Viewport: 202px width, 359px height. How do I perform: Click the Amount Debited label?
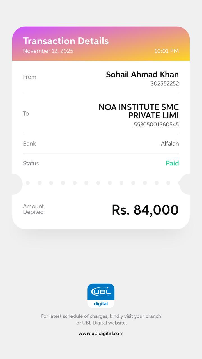point(33,209)
